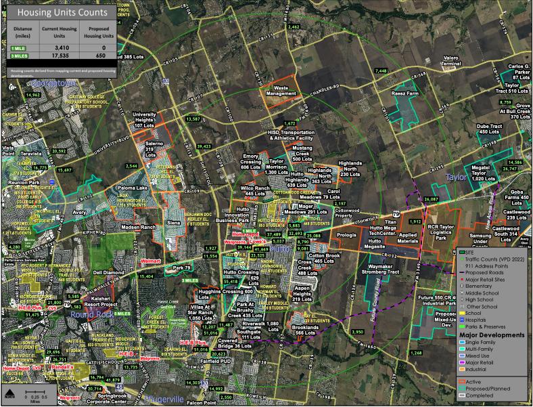Click the US 79 shield near Round Rock
Image resolution: width=533 pixels, height=407 pixels.
[68, 304]
